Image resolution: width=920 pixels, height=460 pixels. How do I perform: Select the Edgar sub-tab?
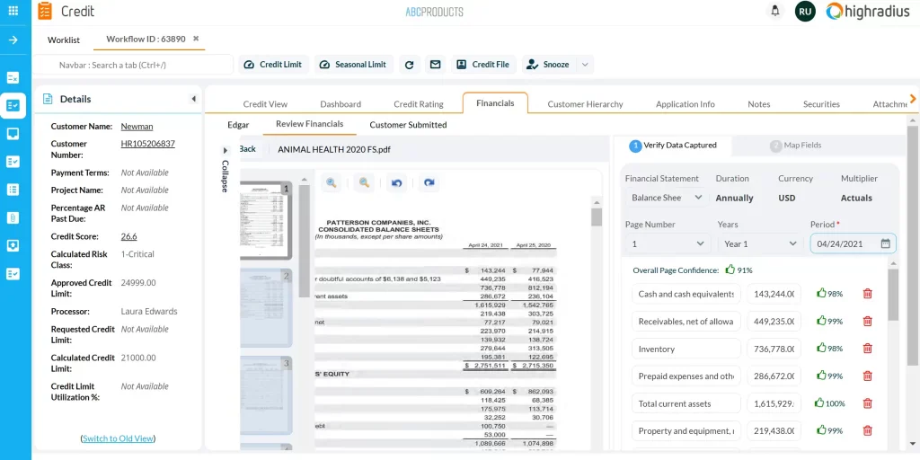tap(238, 124)
